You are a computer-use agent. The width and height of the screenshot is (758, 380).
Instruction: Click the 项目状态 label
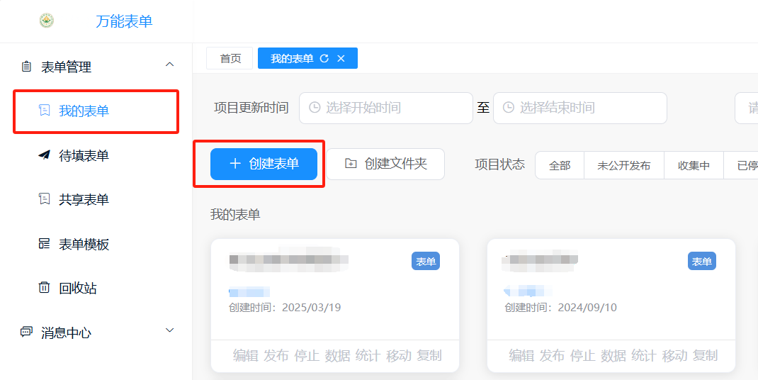coord(500,164)
